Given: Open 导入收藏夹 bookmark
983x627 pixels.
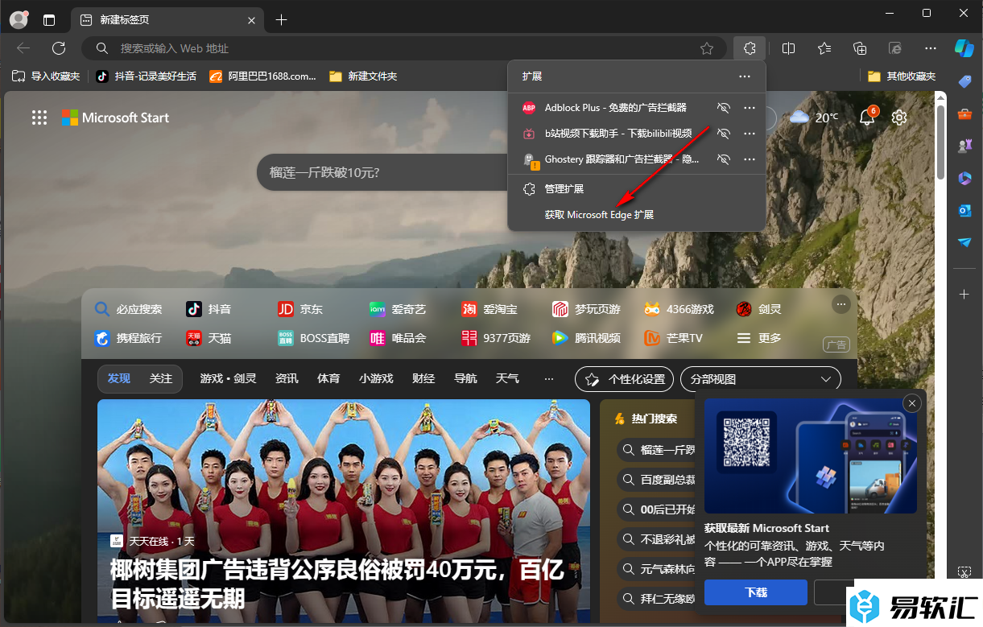Looking at the screenshot, I should (x=46, y=76).
